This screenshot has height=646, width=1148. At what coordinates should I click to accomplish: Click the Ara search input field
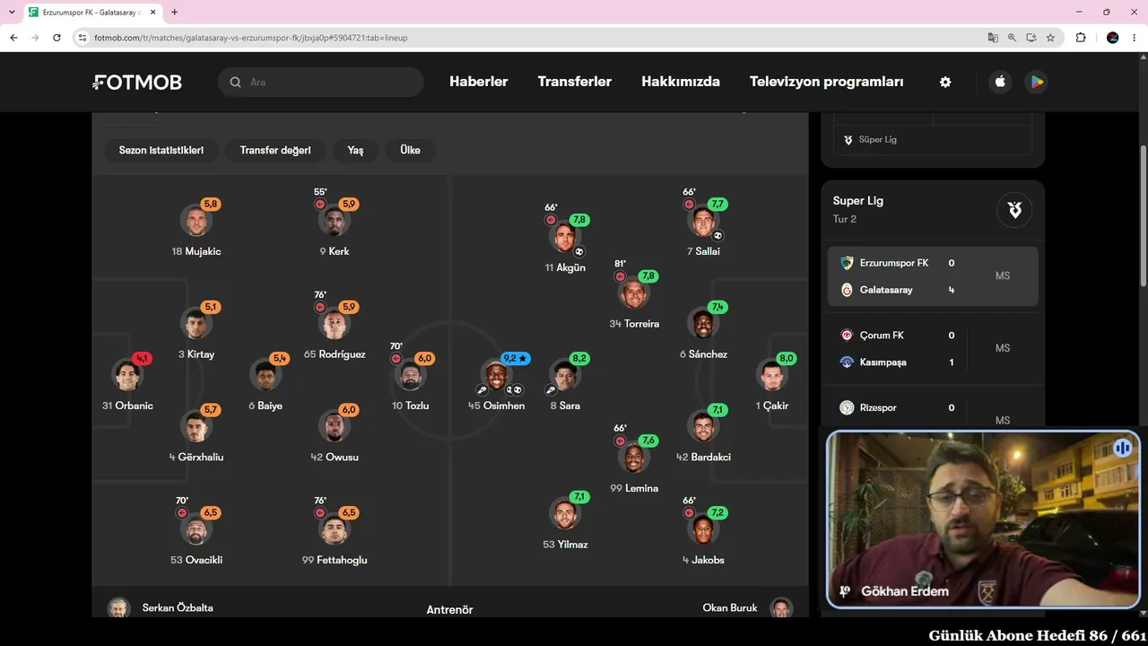click(321, 82)
